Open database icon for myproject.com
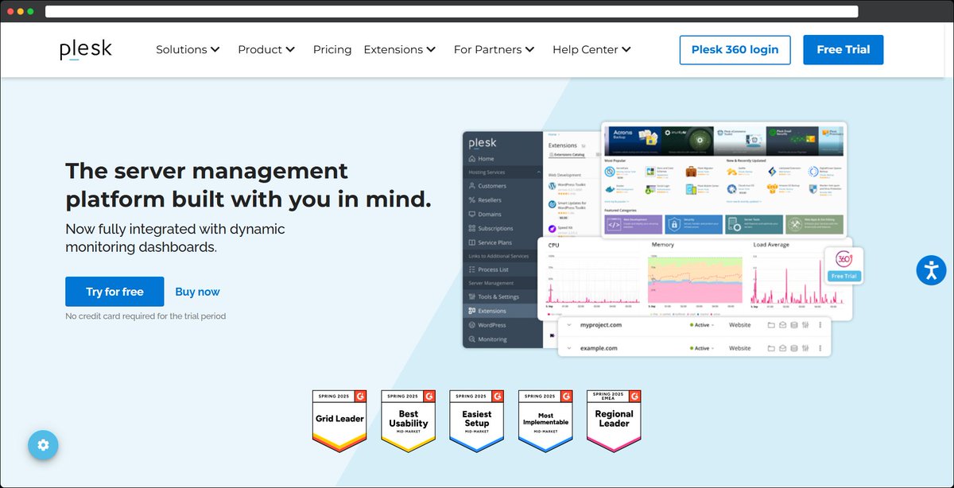The width and height of the screenshot is (954, 488). coord(793,325)
